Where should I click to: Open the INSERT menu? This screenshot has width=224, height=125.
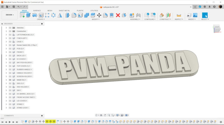pos(192,19)
